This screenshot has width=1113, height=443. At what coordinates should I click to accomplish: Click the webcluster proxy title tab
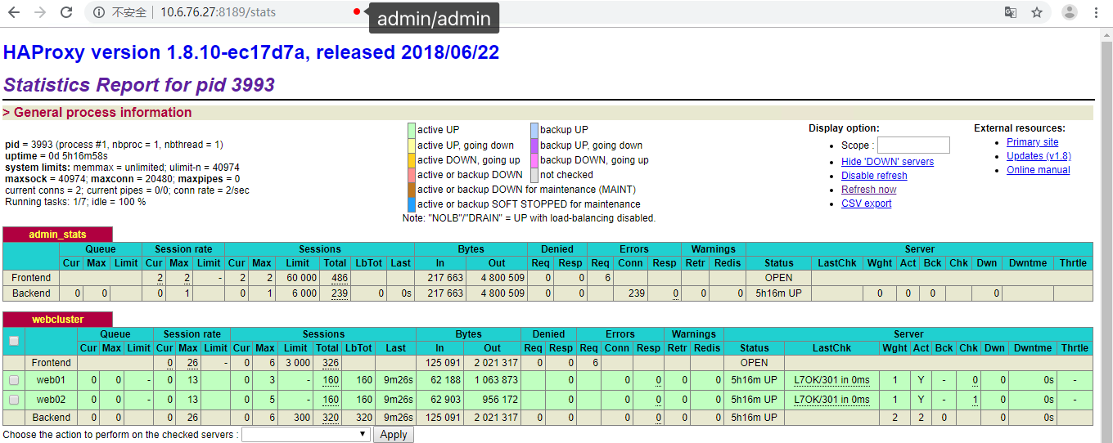(x=56, y=320)
